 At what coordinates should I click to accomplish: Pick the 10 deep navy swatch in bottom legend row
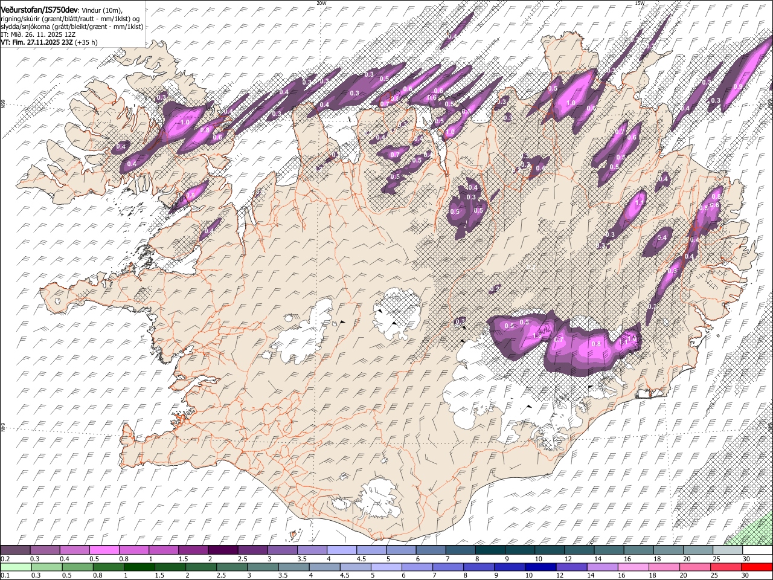click(x=540, y=567)
